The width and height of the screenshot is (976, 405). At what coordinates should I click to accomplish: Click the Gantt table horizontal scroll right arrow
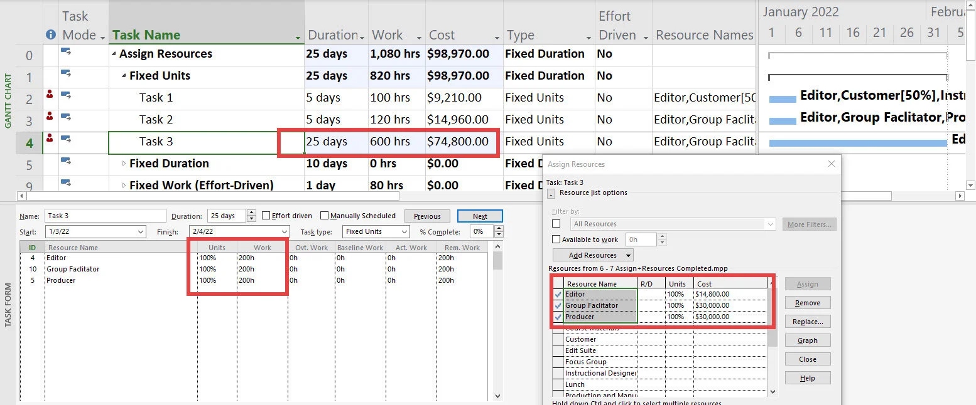[959, 196]
